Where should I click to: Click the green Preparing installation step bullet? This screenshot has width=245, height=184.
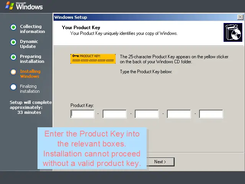coord(13,57)
